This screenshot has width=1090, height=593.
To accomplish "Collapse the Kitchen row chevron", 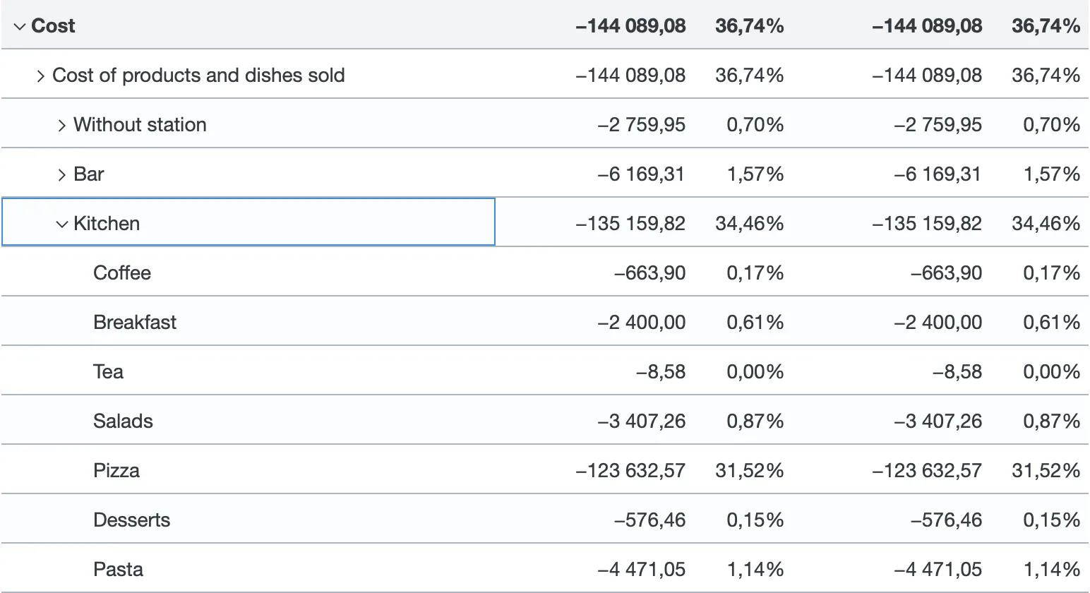I will coord(62,224).
